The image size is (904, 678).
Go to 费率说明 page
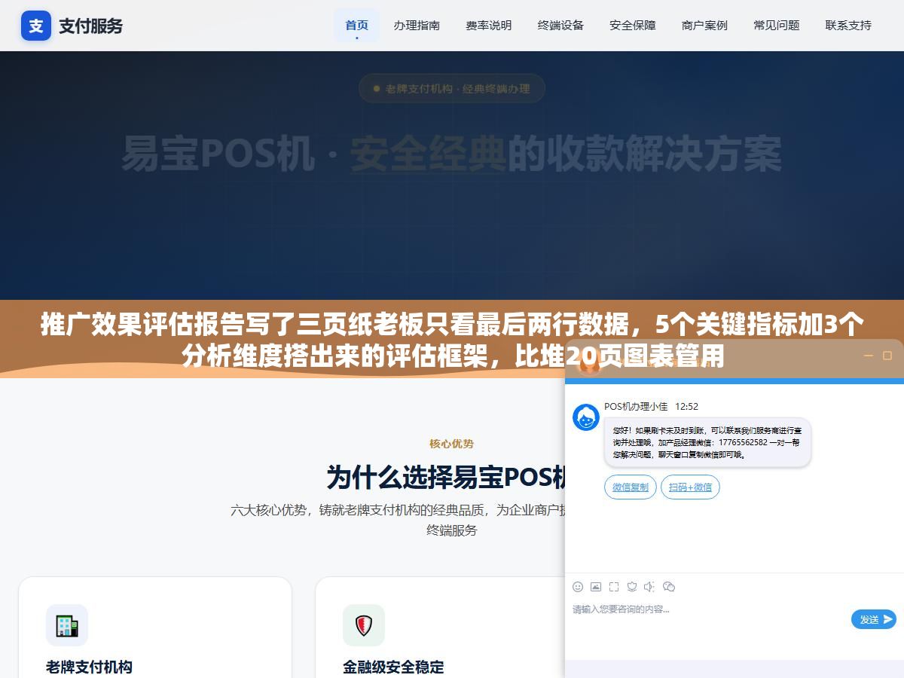click(x=489, y=26)
